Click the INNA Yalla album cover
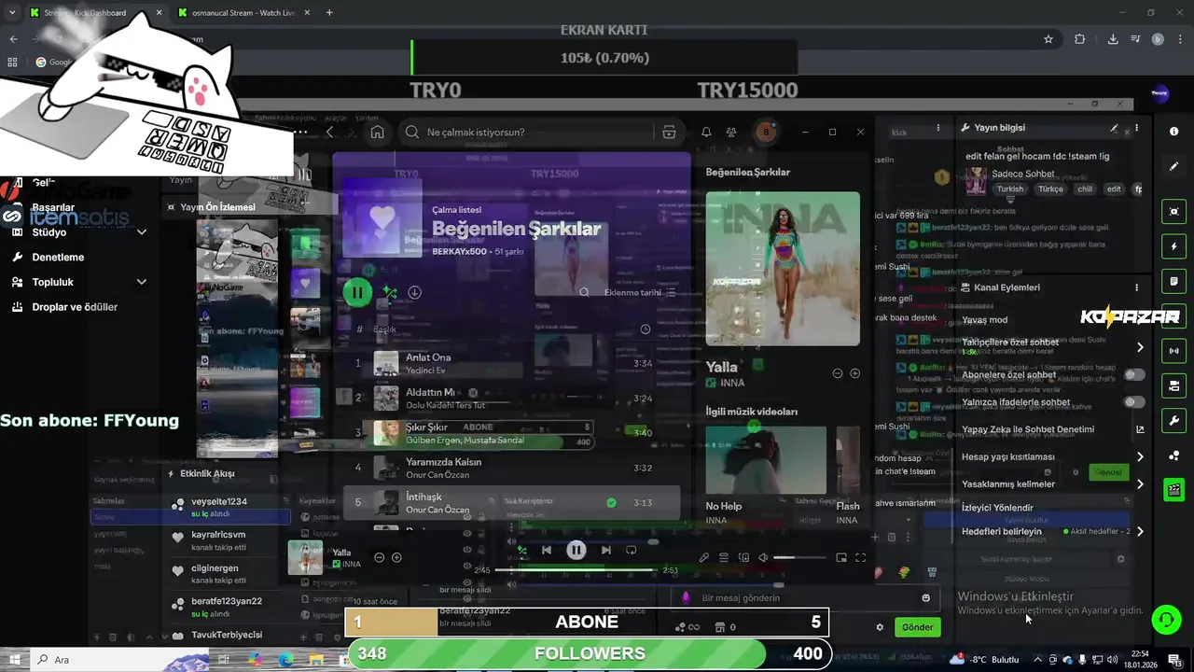The image size is (1194, 672). pyautogui.click(x=783, y=269)
